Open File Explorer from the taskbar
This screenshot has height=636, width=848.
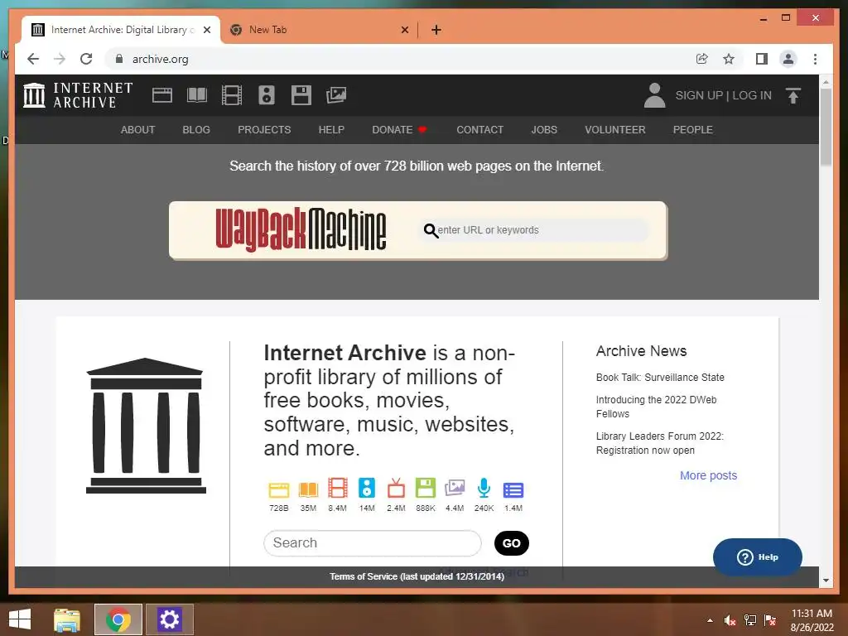click(67, 619)
